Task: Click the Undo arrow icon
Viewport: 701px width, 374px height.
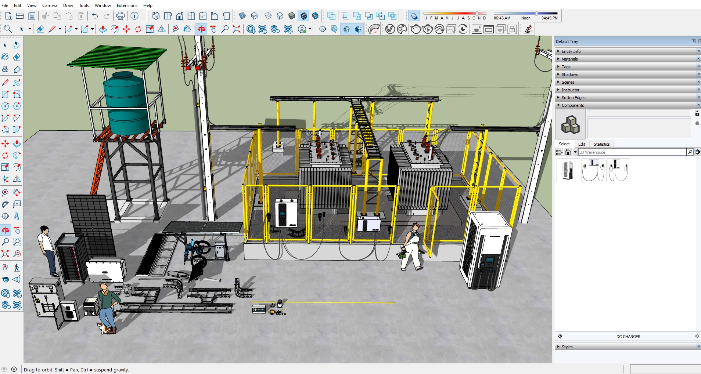Action: coord(95,16)
